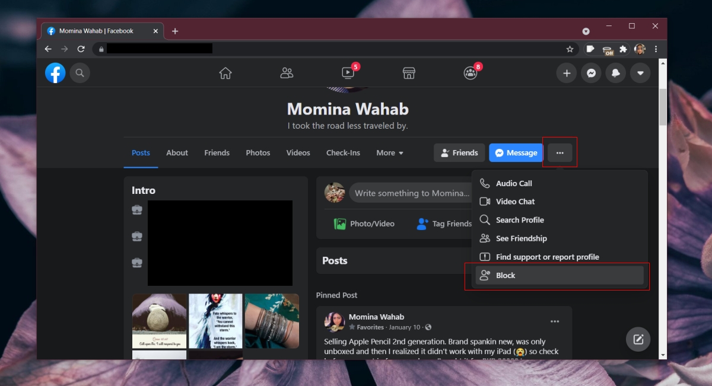This screenshot has height=386, width=712.
Task: Open the Facebook search icon
Action: click(x=80, y=73)
